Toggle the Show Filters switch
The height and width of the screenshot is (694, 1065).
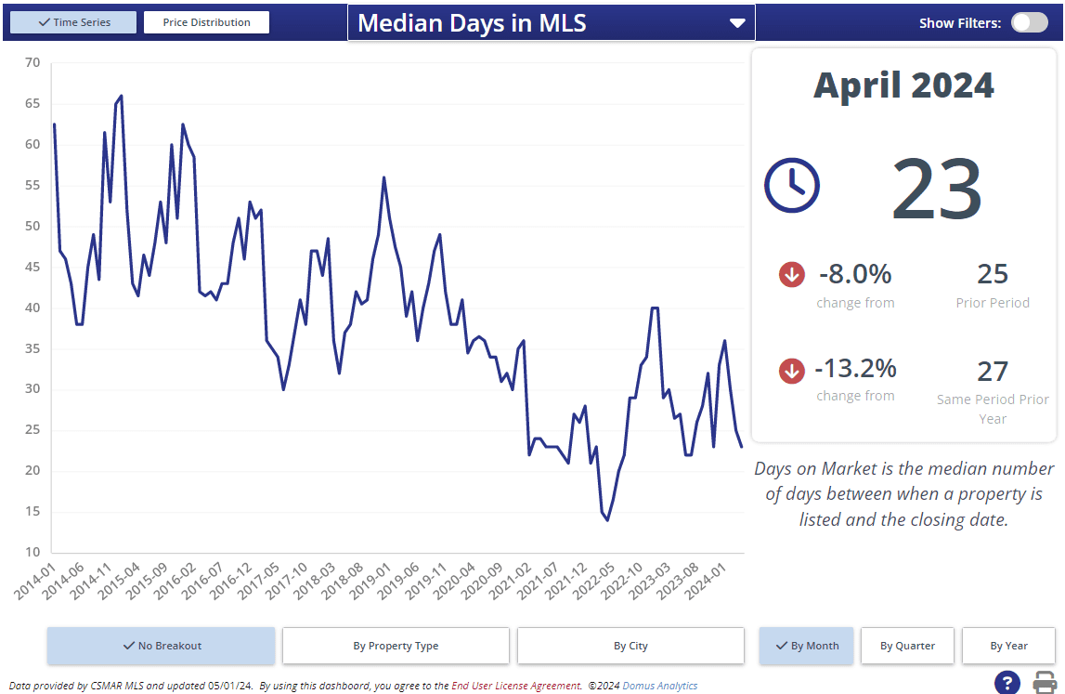point(1029,23)
